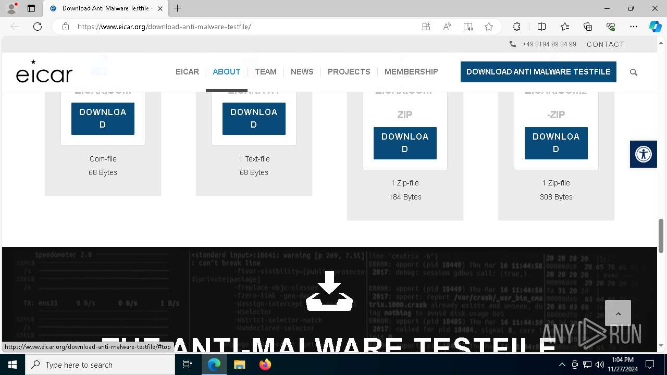Open the CONTACT link
The image size is (667, 375).
[606, 44]
